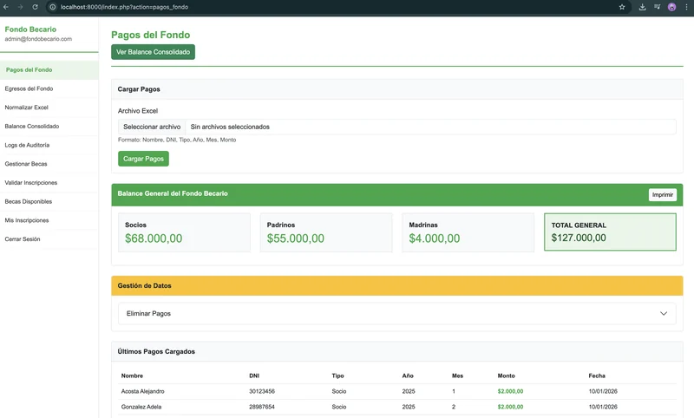
Task: Click DNI value 28987654
Action: pyautogui.click(x=262, y=407)
